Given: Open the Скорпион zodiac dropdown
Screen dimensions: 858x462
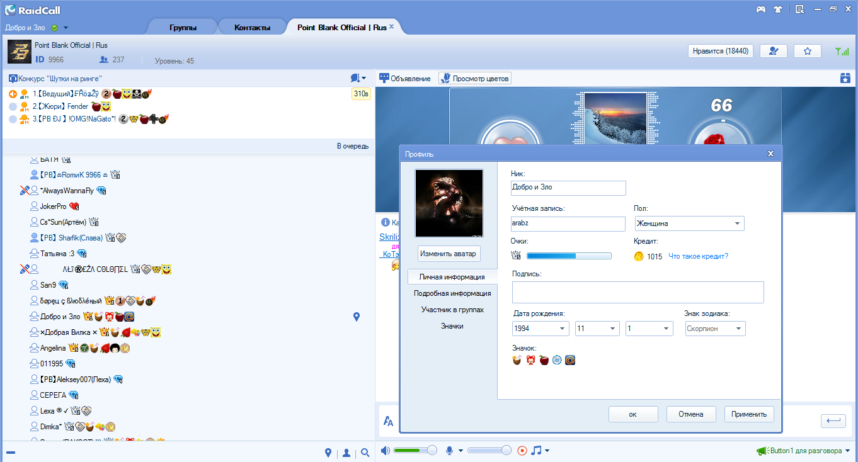Looking at the screenshot, I should 715,329.
